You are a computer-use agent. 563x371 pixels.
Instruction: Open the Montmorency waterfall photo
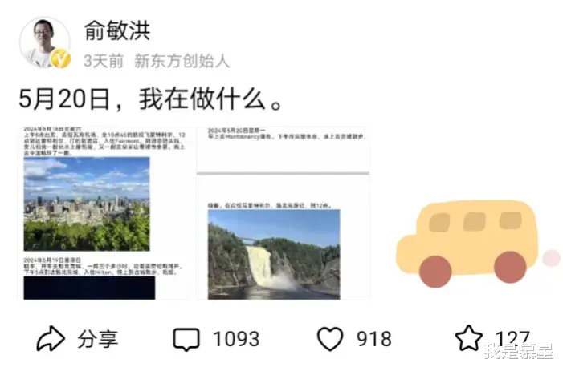click(x=274, y=254)
